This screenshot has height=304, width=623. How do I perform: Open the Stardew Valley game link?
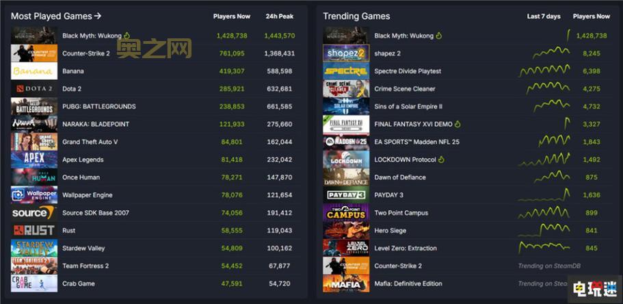(x=83, y=249)
